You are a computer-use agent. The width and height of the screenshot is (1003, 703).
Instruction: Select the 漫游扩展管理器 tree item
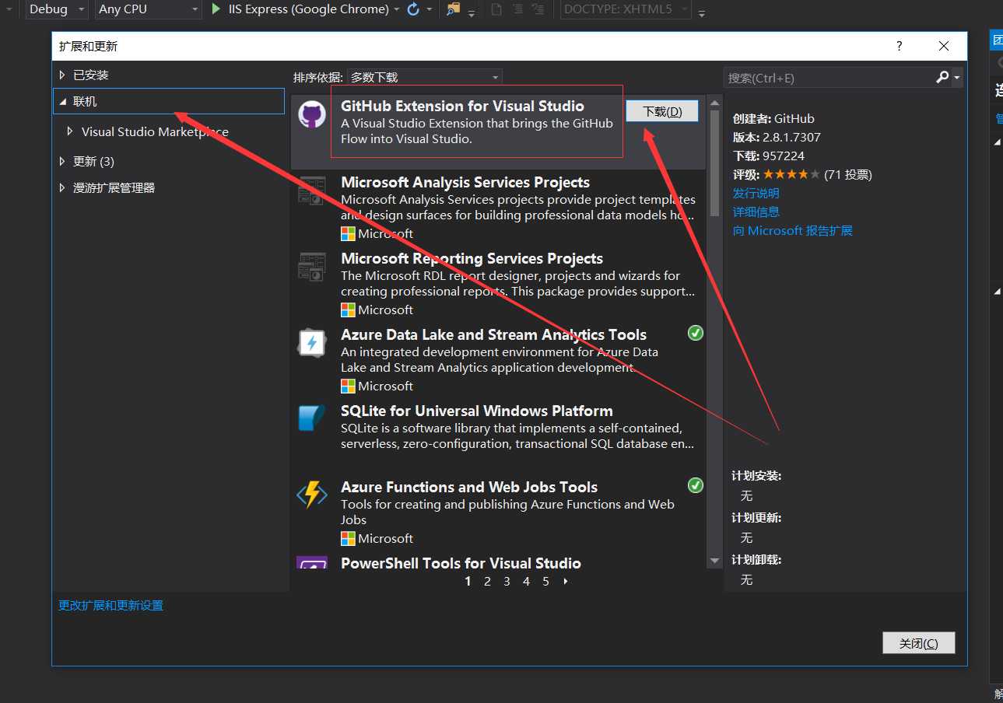coord(114,187)
